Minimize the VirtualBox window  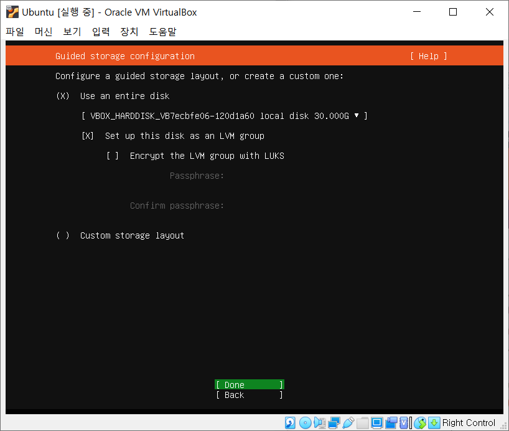point(417,12)
